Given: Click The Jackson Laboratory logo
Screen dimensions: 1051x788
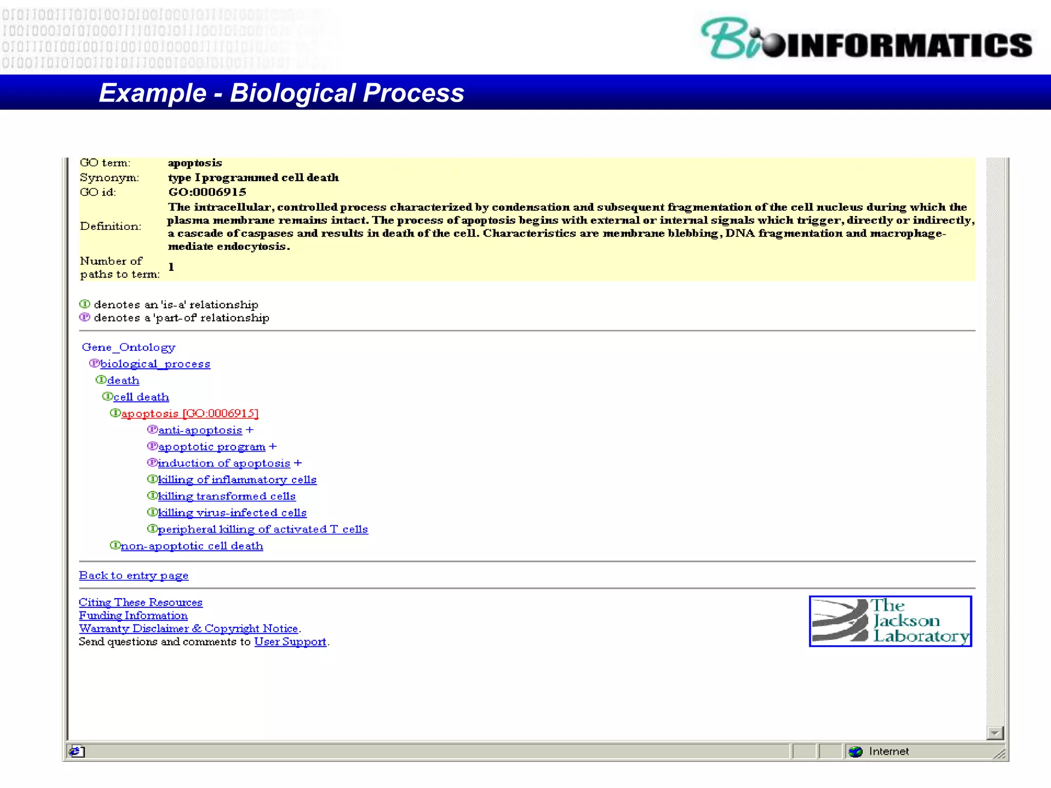Looking at the screenshot, I should 890,621.
